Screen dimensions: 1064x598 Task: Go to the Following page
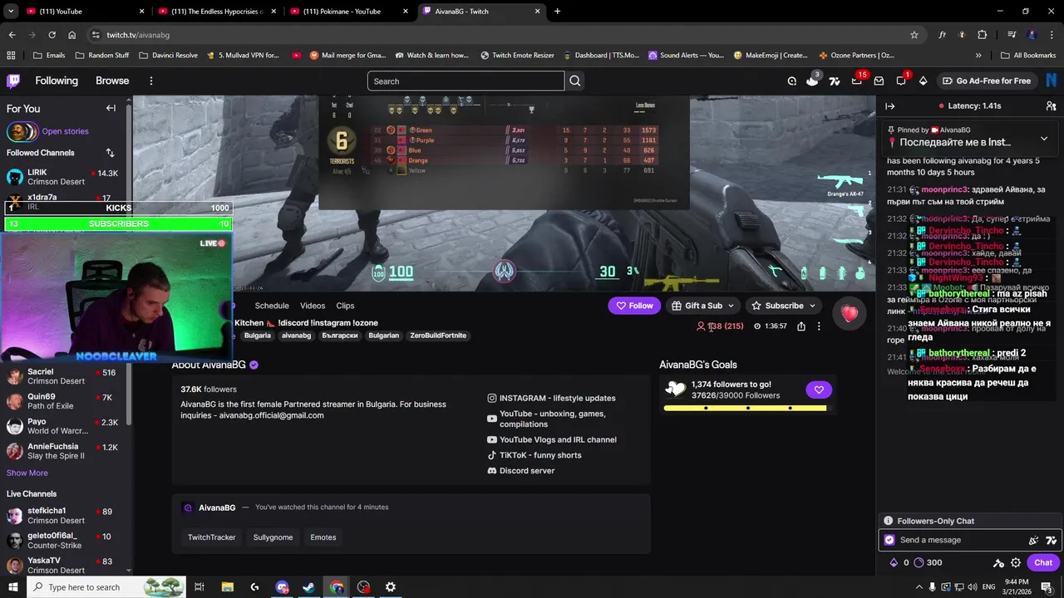57,81
